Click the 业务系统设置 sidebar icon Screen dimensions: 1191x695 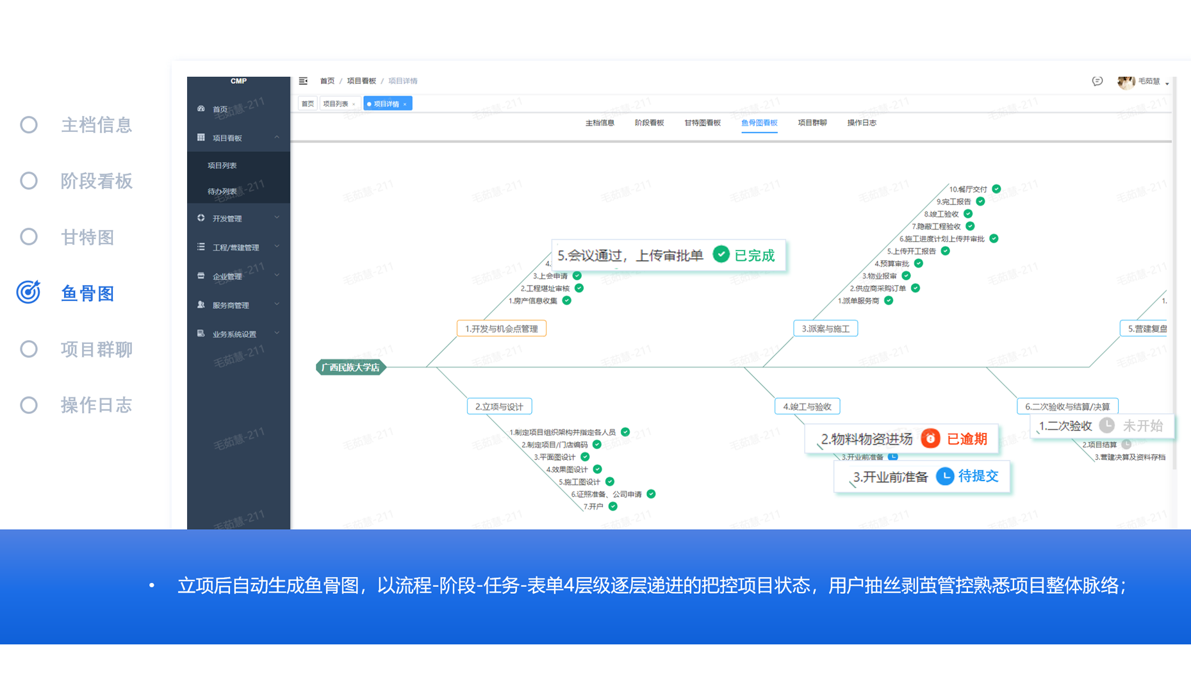[201, 334]
